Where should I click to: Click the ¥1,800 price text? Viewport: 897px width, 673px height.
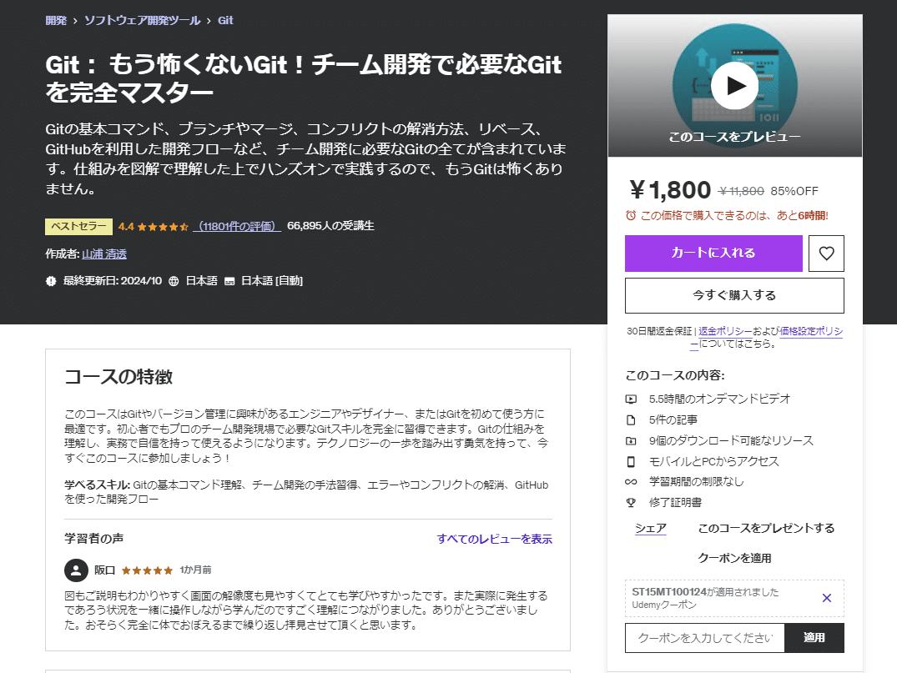pos(670,190)
